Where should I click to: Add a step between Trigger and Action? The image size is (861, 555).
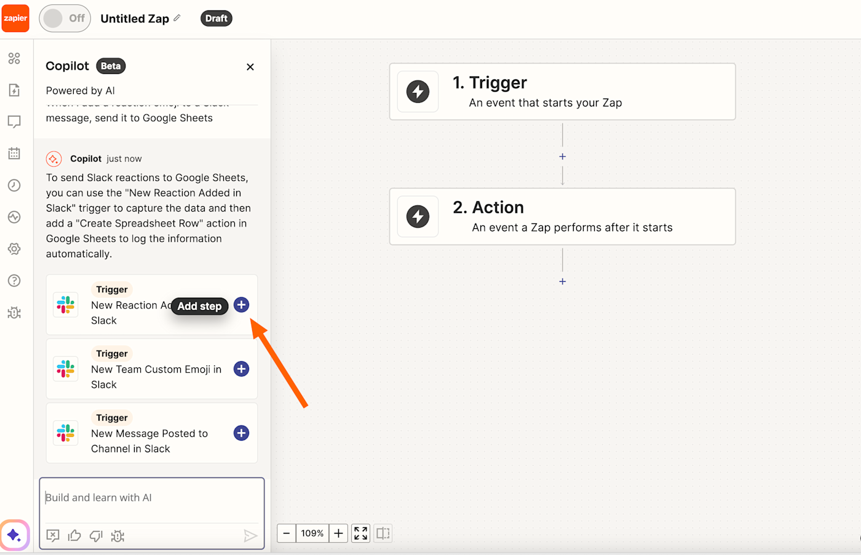coord(562,156)
